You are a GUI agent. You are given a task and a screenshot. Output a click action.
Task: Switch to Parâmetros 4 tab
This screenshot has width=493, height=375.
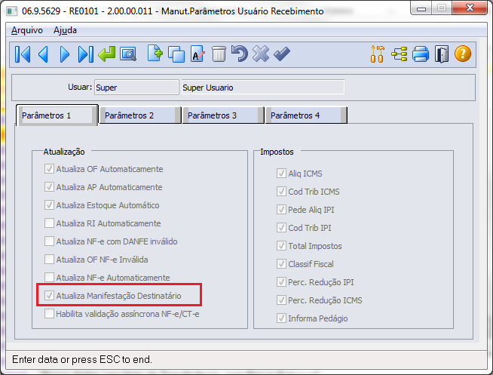(x=306, y=115)
